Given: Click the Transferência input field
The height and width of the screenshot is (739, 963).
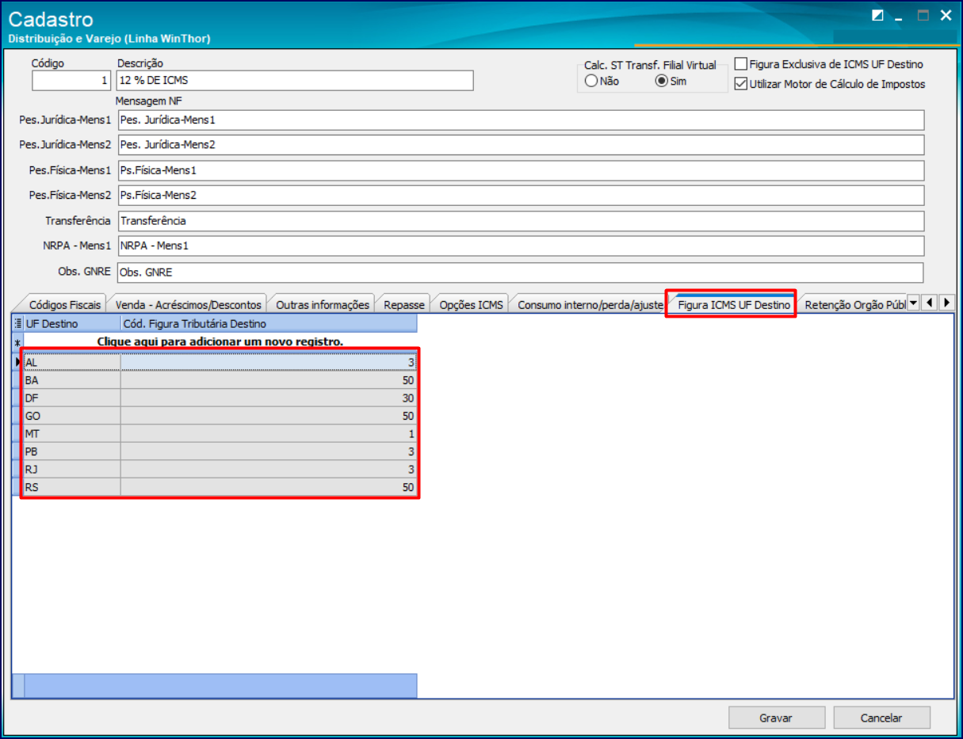Looking at the screenshot, I should point(521,220).
